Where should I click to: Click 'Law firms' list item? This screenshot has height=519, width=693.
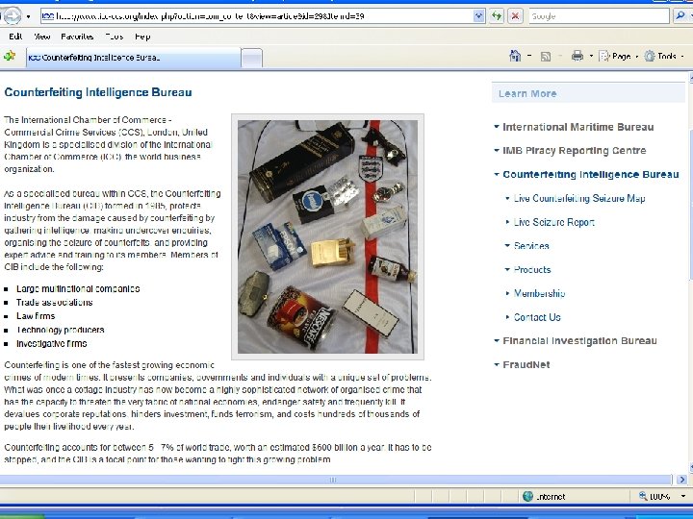click(36, 316)
